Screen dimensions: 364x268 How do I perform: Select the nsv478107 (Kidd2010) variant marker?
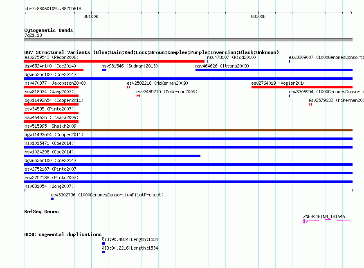207,61
